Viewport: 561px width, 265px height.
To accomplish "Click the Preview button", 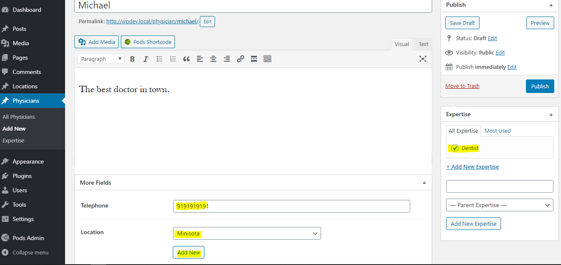I will click(540, 23).
